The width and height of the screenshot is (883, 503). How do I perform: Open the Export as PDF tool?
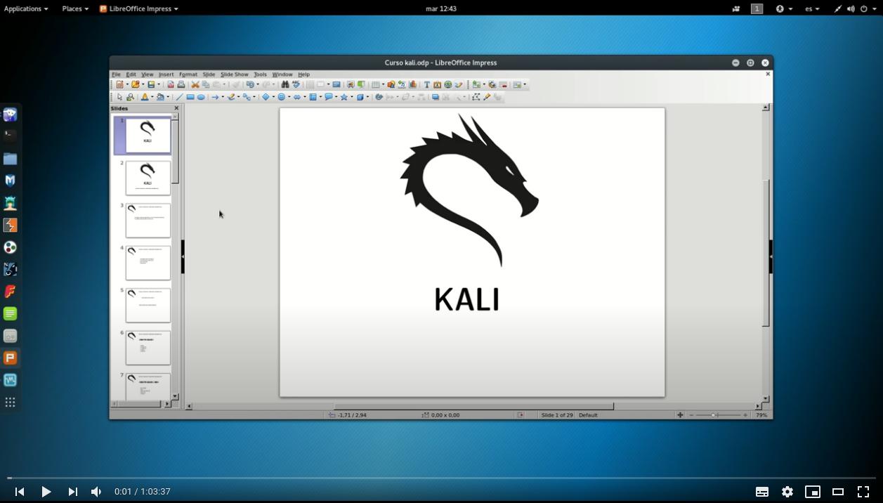(x=171, y=84)
